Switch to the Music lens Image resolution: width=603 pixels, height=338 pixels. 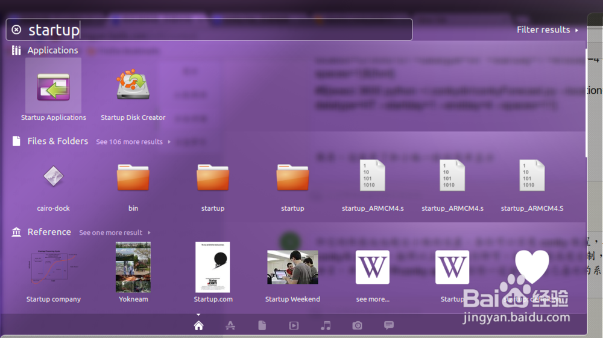coord(326,326)
